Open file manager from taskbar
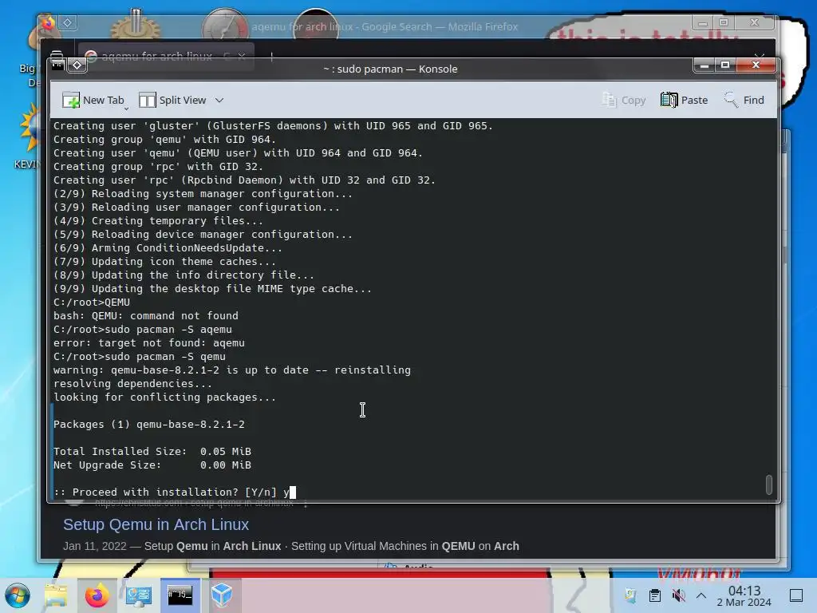Image resolution: width=817 pixels, height=613 pixels. point(56,595)
